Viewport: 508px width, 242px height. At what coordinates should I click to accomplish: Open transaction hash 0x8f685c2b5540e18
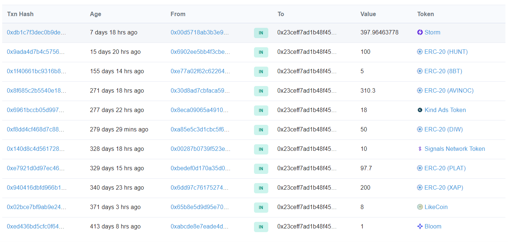[37, 90]
